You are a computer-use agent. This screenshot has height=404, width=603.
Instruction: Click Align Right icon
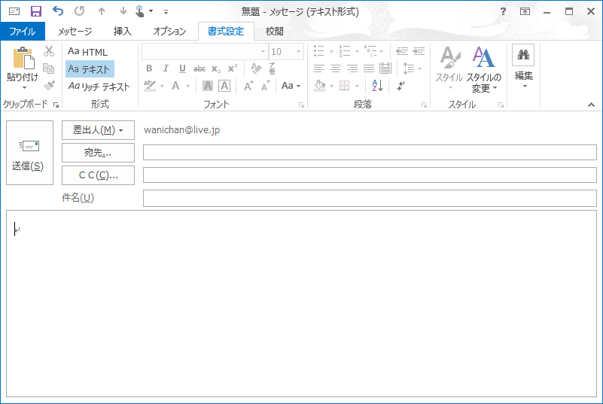click(x=352, y=68)
